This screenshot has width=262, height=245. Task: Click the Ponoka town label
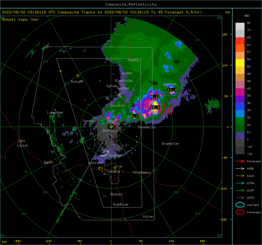(133, 60)
